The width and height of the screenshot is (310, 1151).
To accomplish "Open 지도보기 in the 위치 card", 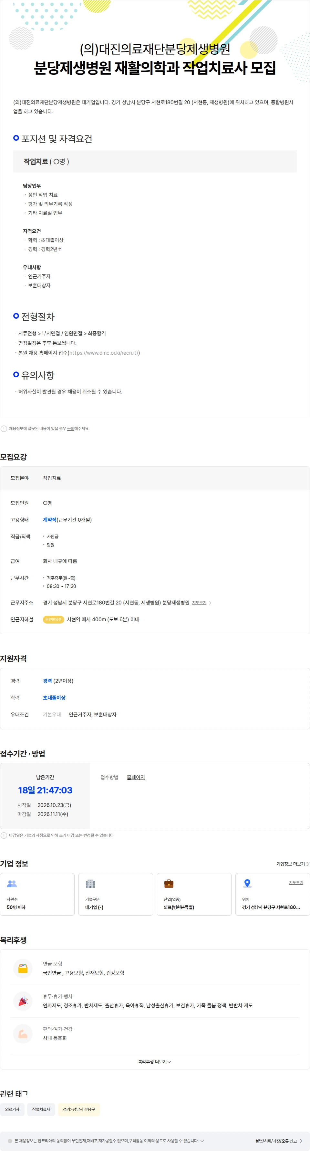I will (x=296, y=882).
